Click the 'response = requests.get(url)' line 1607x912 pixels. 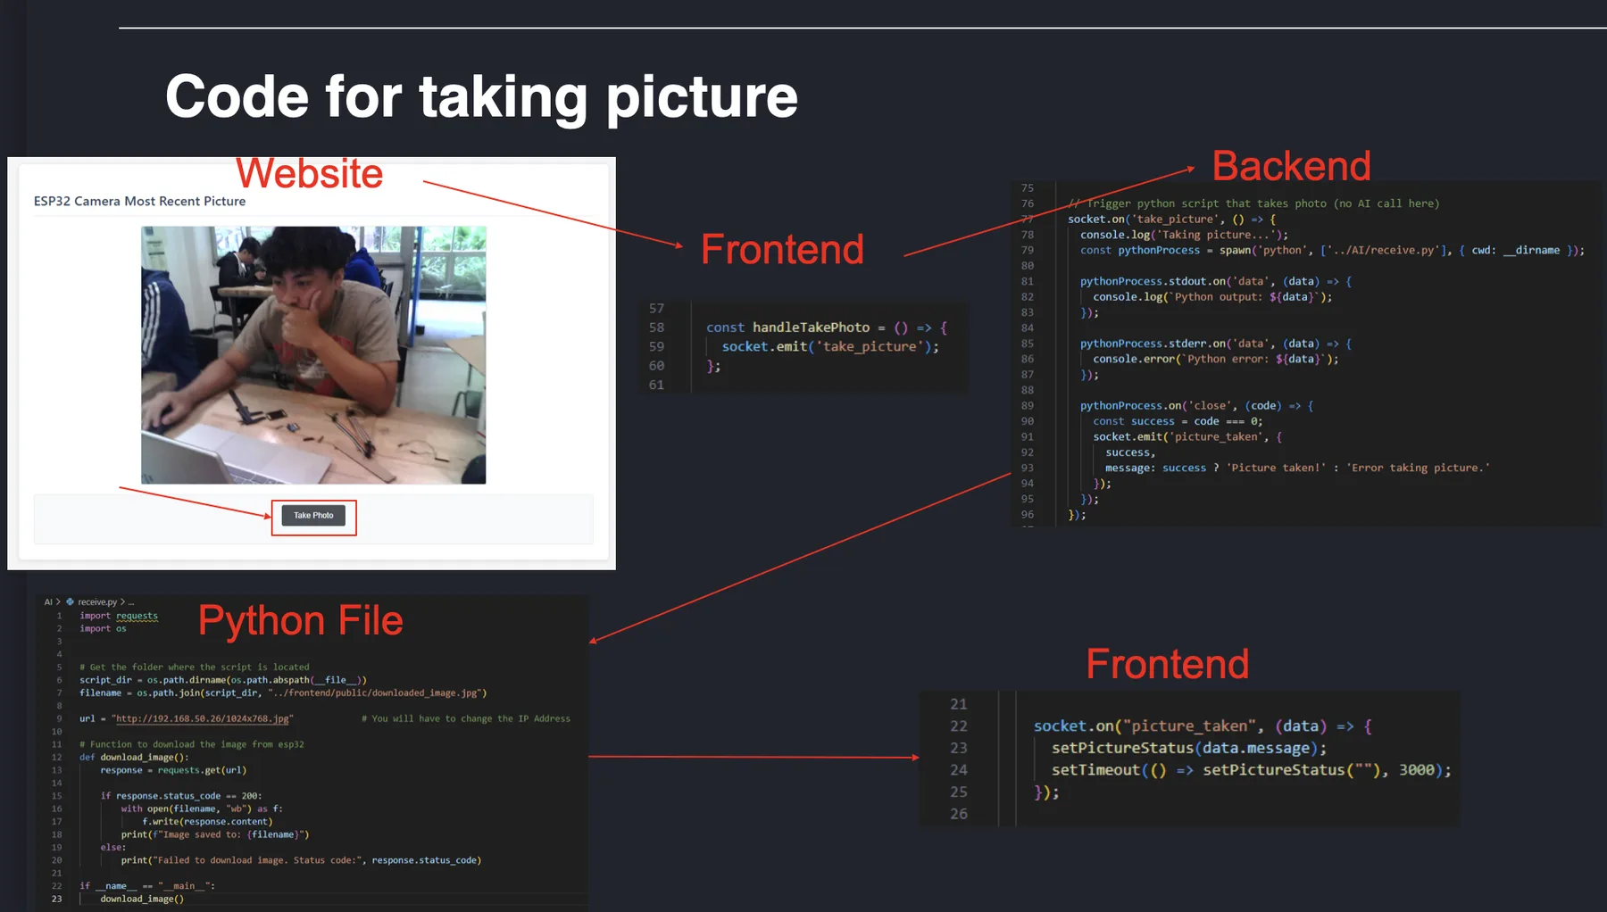tap(173, 770)
